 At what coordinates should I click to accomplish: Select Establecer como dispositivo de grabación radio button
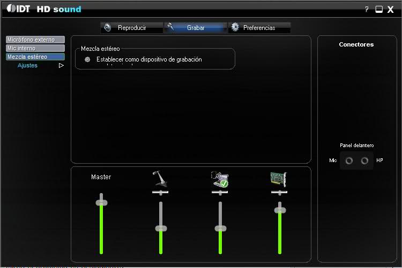tap(87, 59)
